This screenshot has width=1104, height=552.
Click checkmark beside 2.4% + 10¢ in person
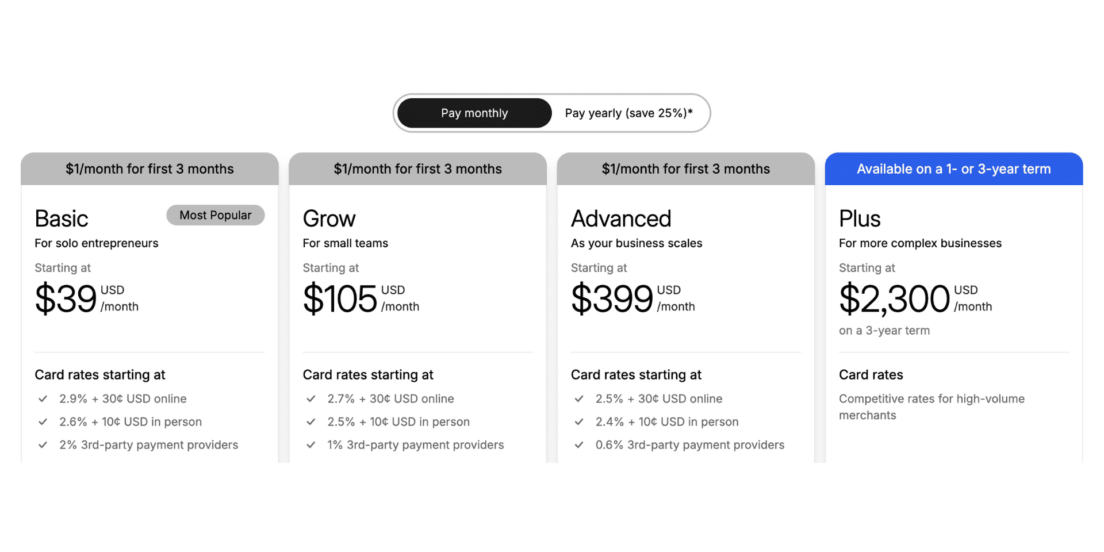point(579,421)
